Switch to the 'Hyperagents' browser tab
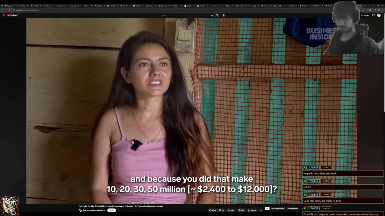Screen dimensions: 385x216 click(73, 6)
